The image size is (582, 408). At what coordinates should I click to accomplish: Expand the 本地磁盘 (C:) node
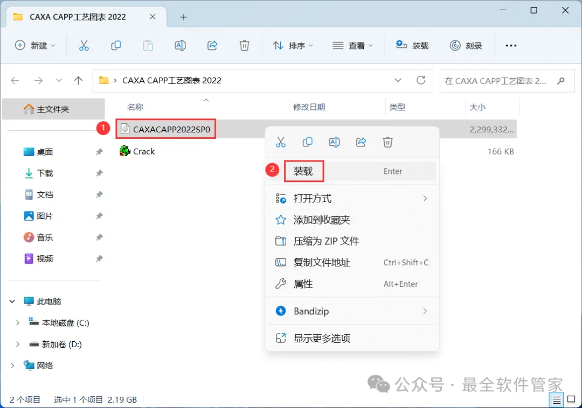point(17,323)
